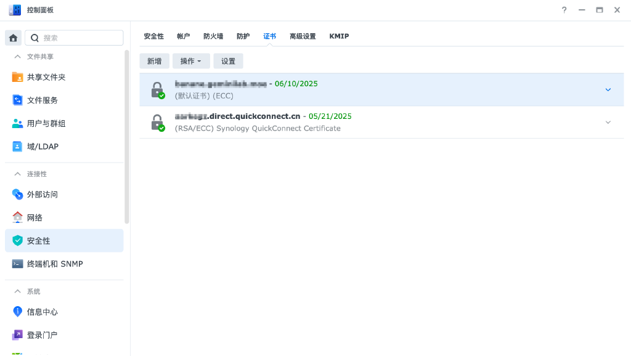Switch to the KMIP tab
Image resolution: width=631 pixels, height=356 pixels.
pos(338,36)
